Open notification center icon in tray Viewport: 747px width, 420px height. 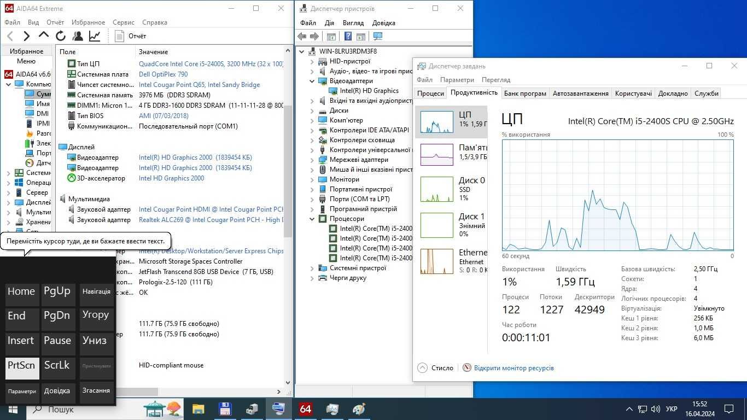coord(728,409)
